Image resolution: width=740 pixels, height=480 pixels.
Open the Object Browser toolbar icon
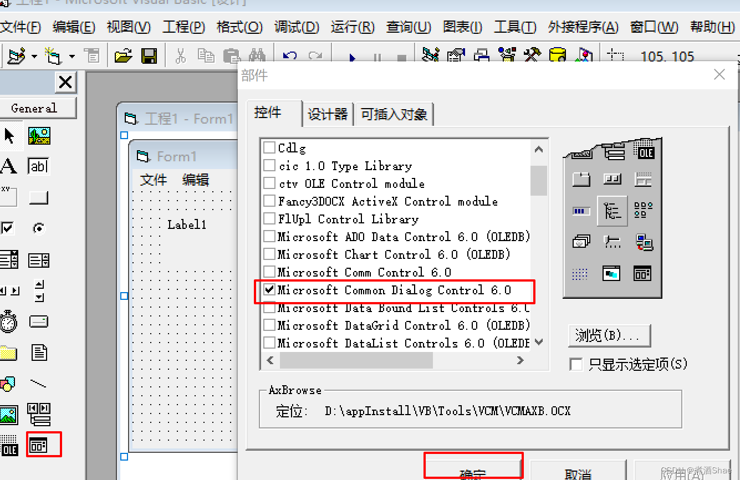click(507, 55)
